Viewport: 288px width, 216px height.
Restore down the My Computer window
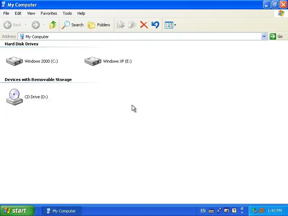tap(275, 5)
